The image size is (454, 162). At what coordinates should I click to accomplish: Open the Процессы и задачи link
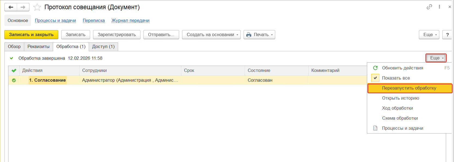pos(55,21)
